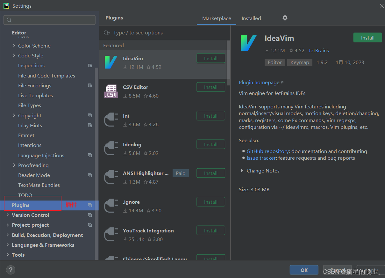This screenshot has height=278, width=385.
Task: Click the JetBrains vendor link
Action: [318, 50]
